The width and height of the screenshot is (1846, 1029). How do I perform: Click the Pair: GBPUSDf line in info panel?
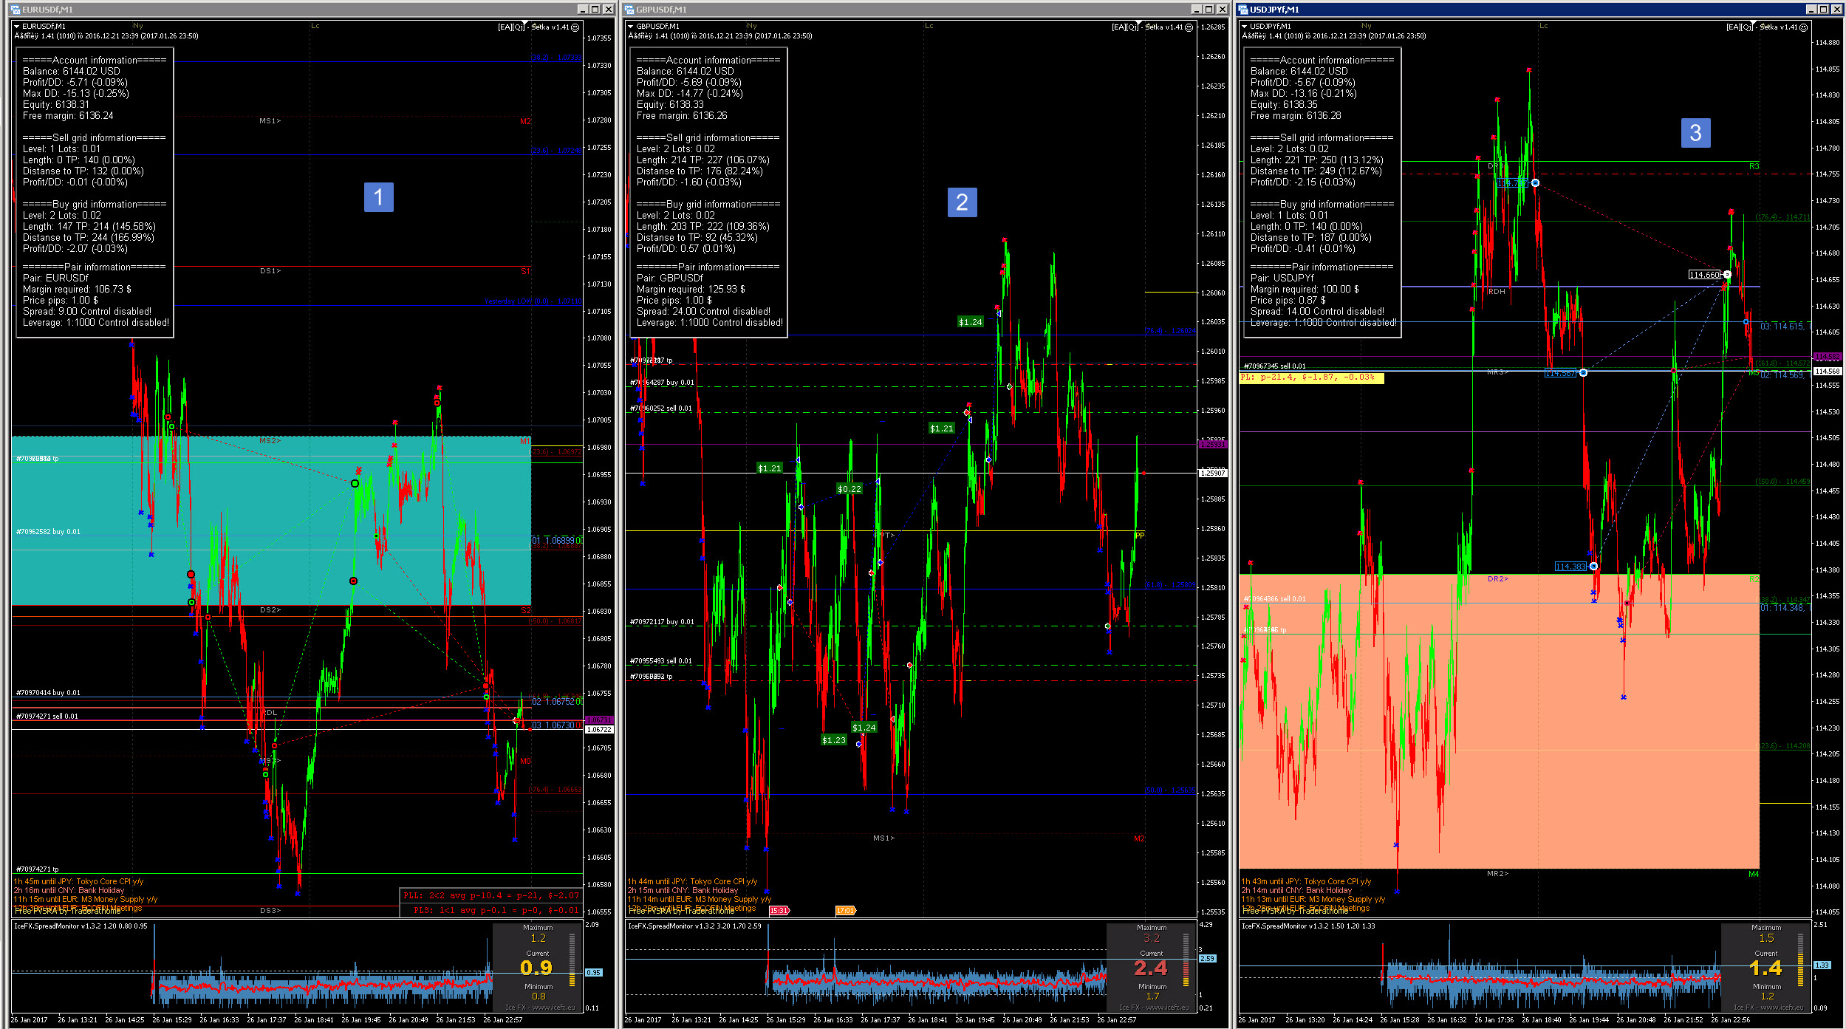pos(670,278)
